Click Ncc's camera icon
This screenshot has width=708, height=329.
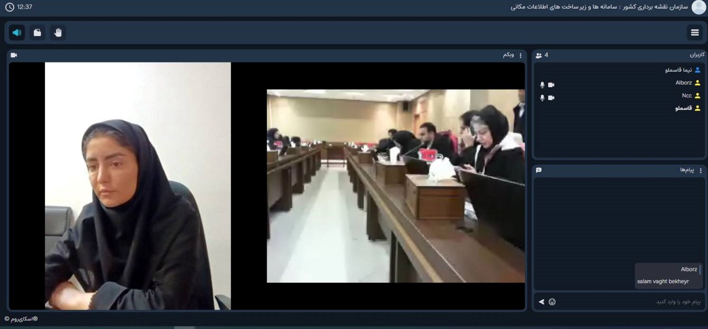pos(551,98)
